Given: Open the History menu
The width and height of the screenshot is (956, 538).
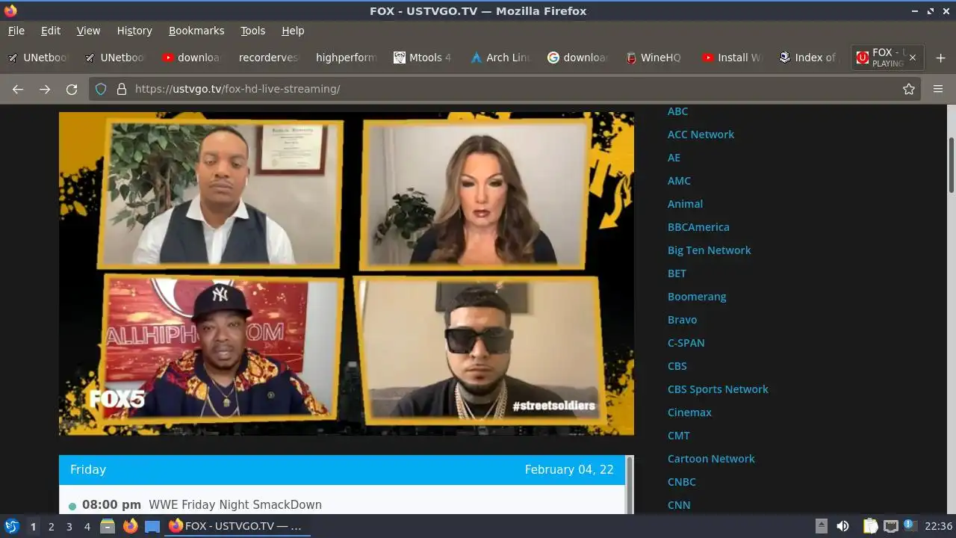Looking at the screenshot, I should (x=134, y=31).
